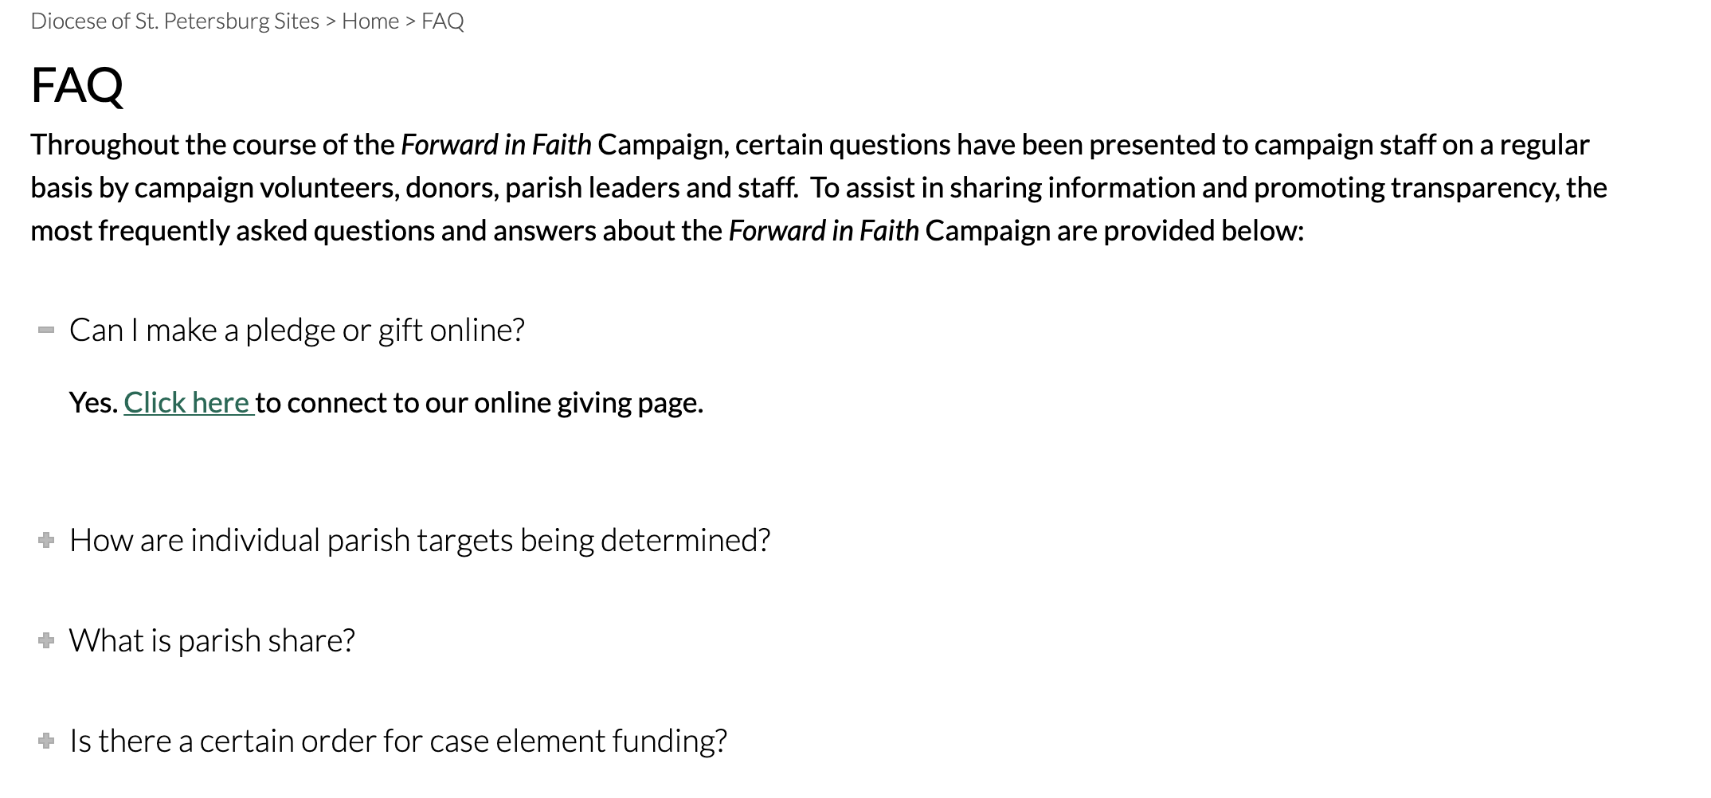Viewport: 1711px width, 798px height.
Task: Expand the "What is parish share?" question
Action: tap(212, 641)
